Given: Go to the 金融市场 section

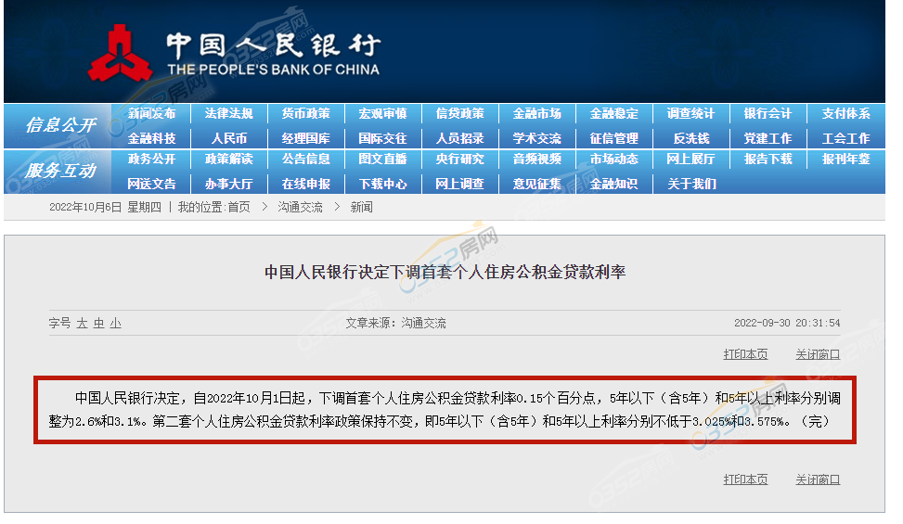Looking at the screenshot, I should [536, 114].
